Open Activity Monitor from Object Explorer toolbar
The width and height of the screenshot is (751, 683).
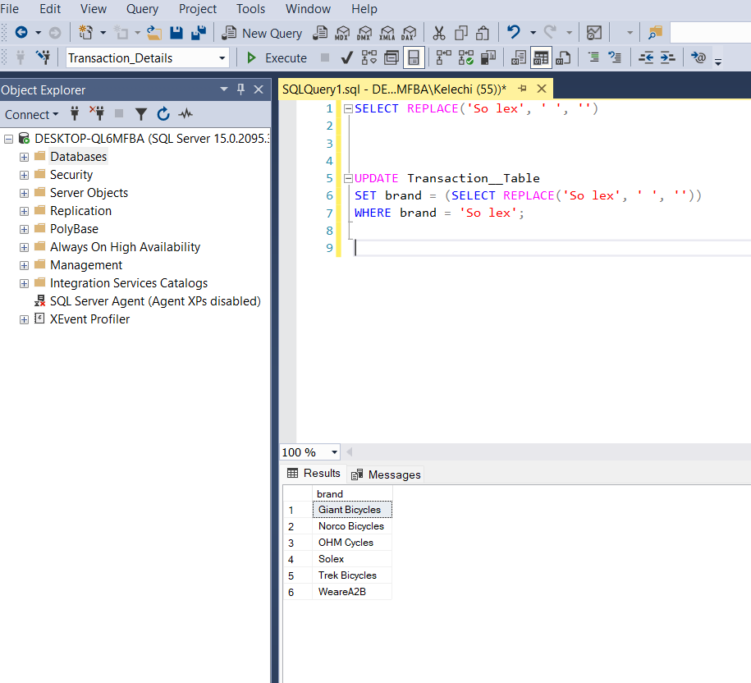[x=185, y=114]
